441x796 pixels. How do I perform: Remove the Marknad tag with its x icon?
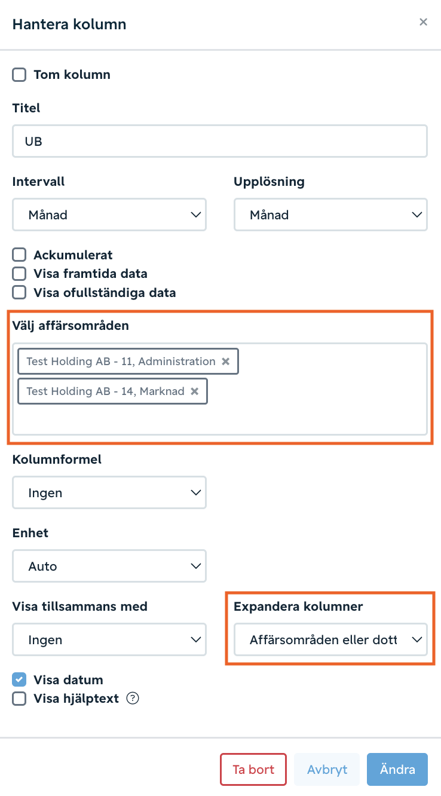tap(194, 391)
